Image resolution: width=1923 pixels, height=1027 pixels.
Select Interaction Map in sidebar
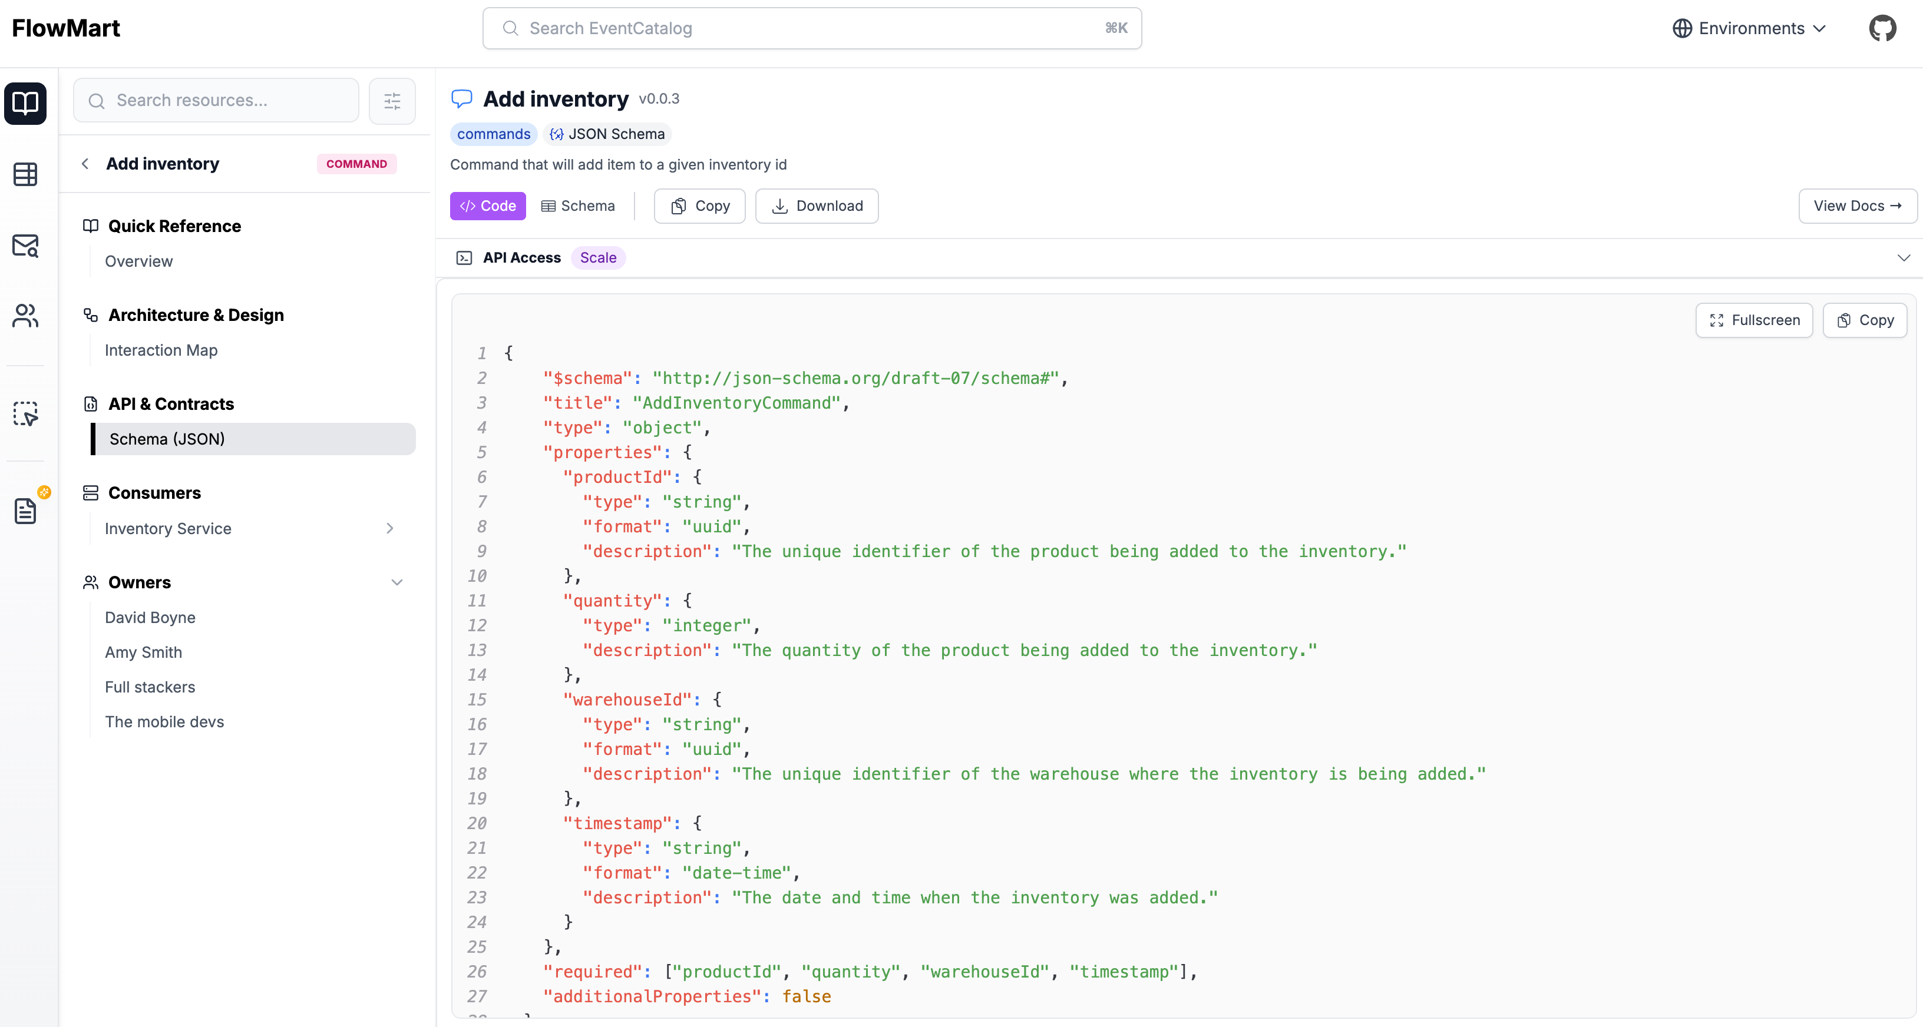[161, 350]
